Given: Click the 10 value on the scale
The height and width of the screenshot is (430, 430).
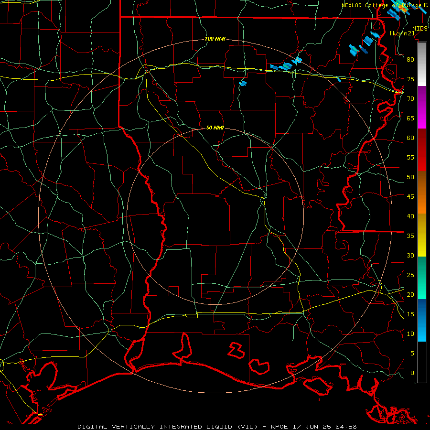Looking at the screenshot, I should [410, 334].
